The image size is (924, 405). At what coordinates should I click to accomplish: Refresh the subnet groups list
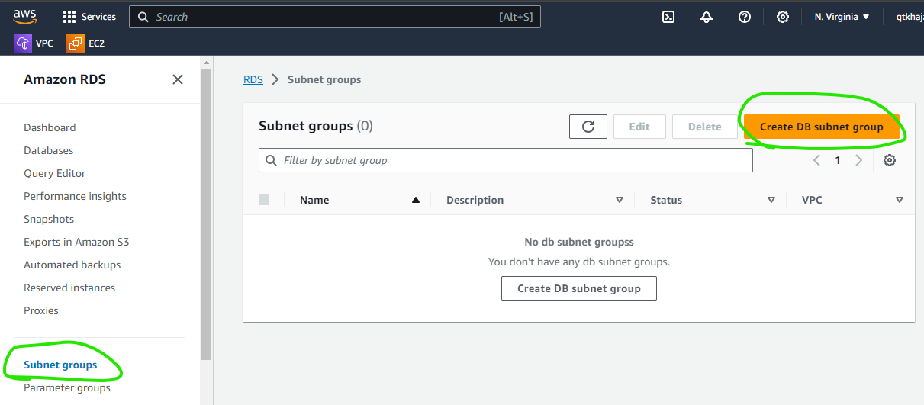click(588, 127)
